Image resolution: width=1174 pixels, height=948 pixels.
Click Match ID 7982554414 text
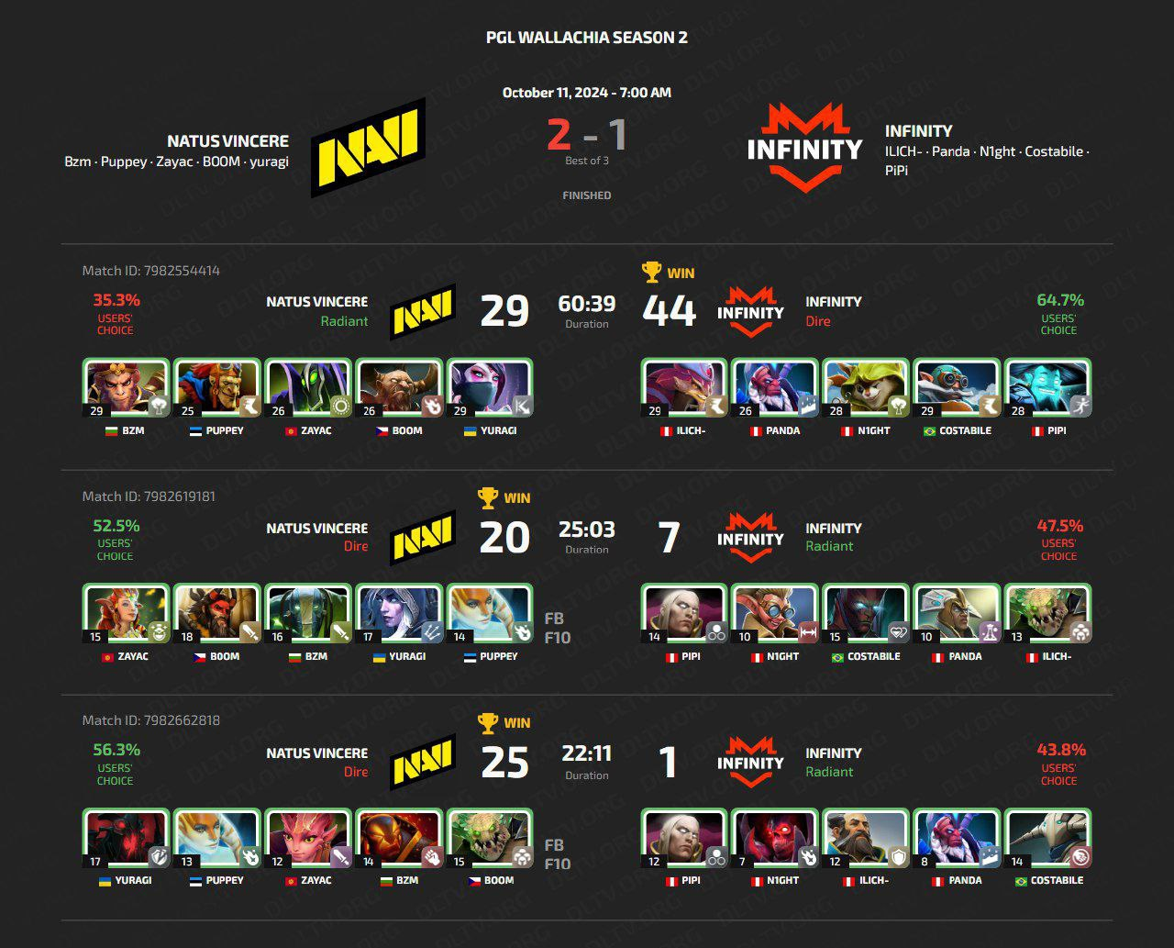tap(151, 271)
